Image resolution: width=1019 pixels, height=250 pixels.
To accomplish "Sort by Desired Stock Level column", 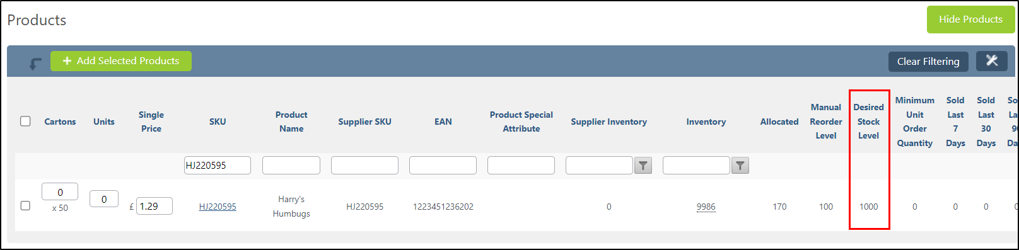I will click(868, 121).
